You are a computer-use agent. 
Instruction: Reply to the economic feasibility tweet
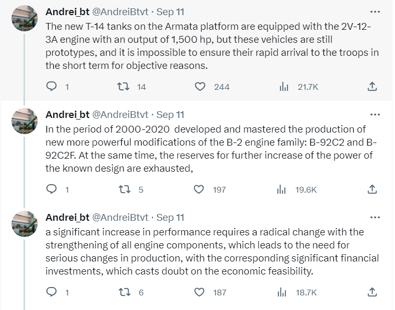(x=52, y=292)
